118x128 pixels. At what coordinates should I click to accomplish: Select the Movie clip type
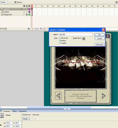[60, 38]
